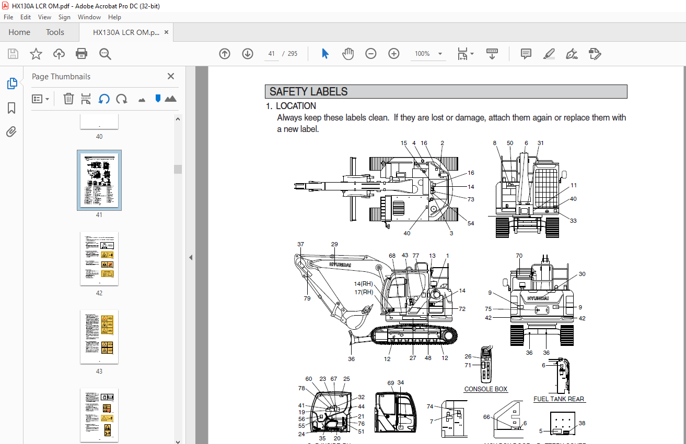Click the thumbnails scrollbar up arrow
686x444 pixels.
[x=178, y=118]
